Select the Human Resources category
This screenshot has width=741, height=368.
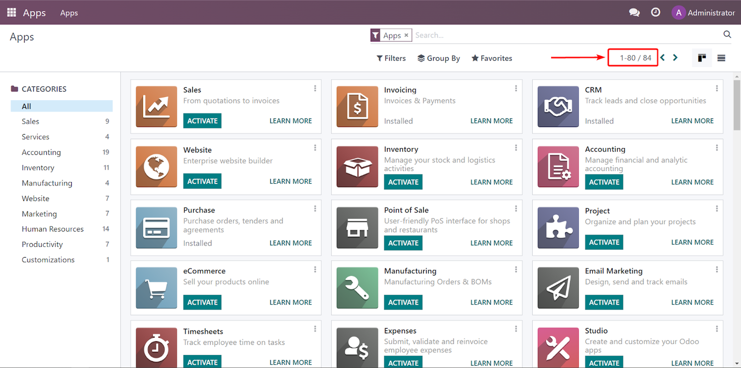(x=62, y=229)
